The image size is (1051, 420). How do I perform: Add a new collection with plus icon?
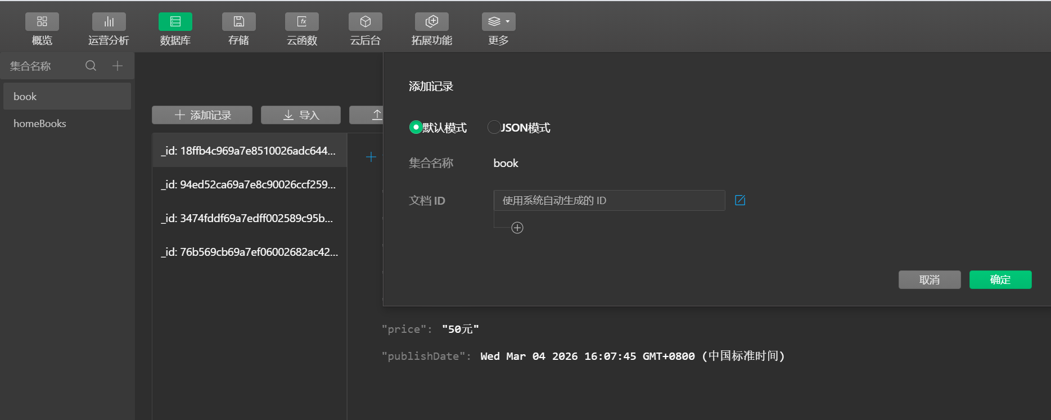(118, 66)
